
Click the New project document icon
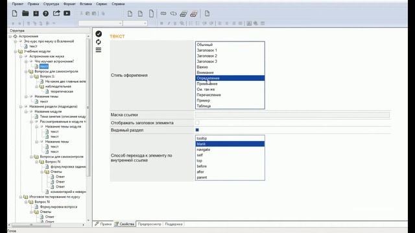tap(15, 13)
